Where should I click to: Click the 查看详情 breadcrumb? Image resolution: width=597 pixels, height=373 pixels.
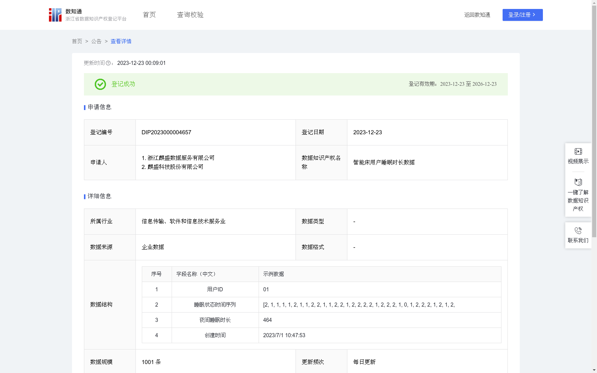click(121, 41)
